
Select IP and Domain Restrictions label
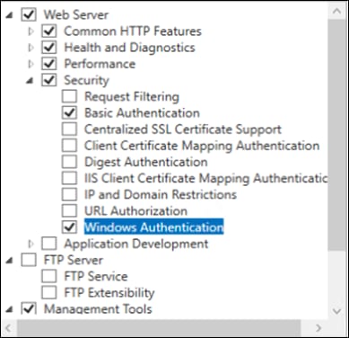point(161,194)
